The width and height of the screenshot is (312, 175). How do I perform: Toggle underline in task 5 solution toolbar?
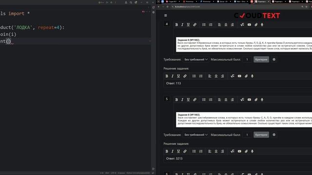point(178,151)
